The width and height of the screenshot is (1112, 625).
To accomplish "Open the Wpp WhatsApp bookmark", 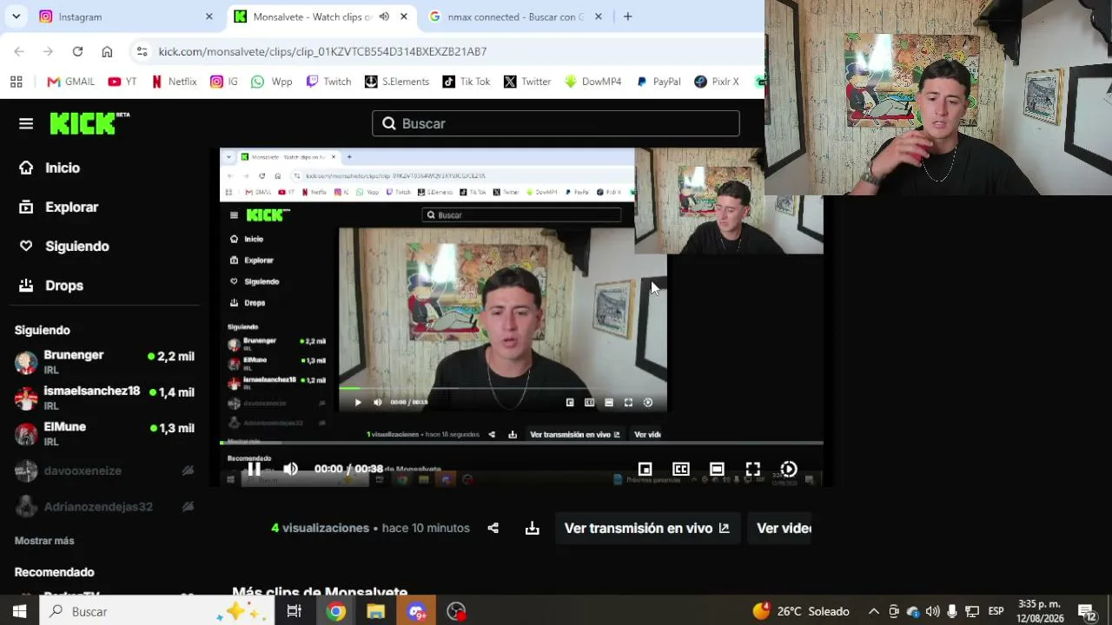I will [271, 82].
